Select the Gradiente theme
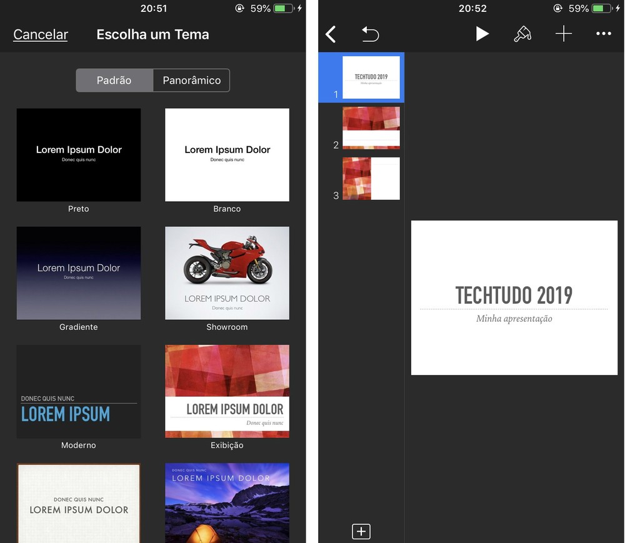Image resolution: width=625 pixels, height=543 pixels. [x=78, y=272]
